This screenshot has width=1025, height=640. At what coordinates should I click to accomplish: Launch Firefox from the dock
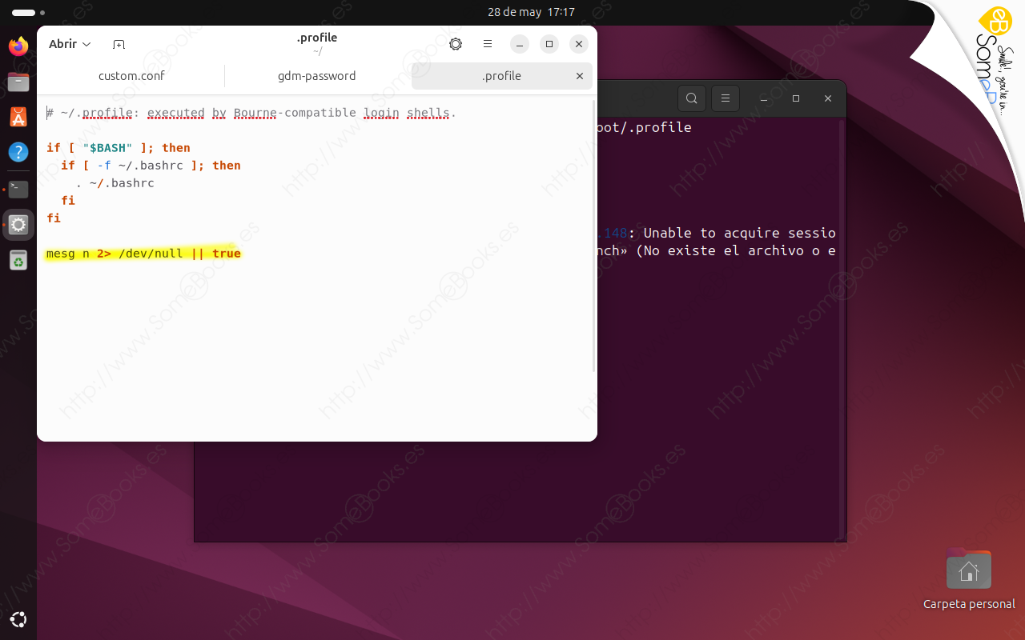(x=18, y=46)
